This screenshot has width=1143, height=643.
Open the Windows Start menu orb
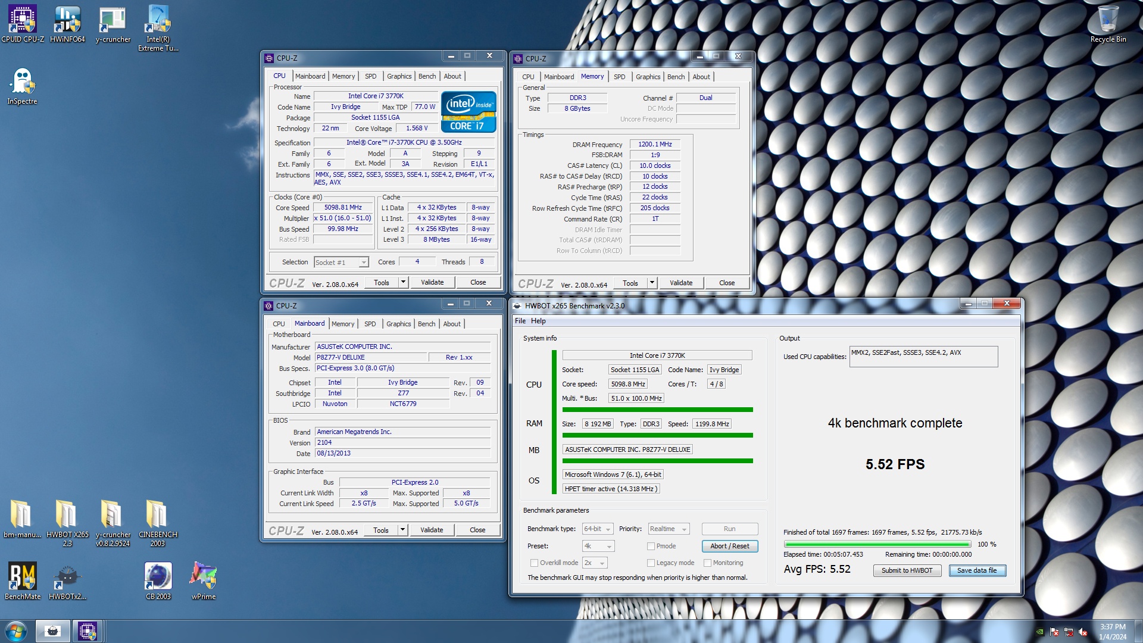click(x=15, y=631)
